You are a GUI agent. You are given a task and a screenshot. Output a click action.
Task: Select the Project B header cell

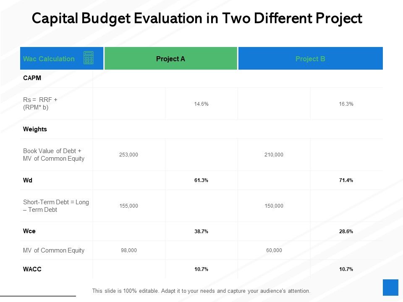click(x=311, y=58)
